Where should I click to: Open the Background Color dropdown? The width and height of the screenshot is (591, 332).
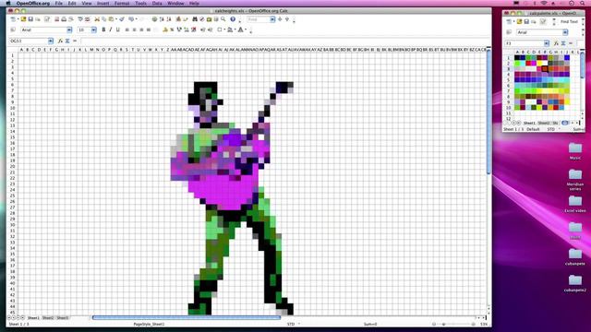tap(235, 30)
